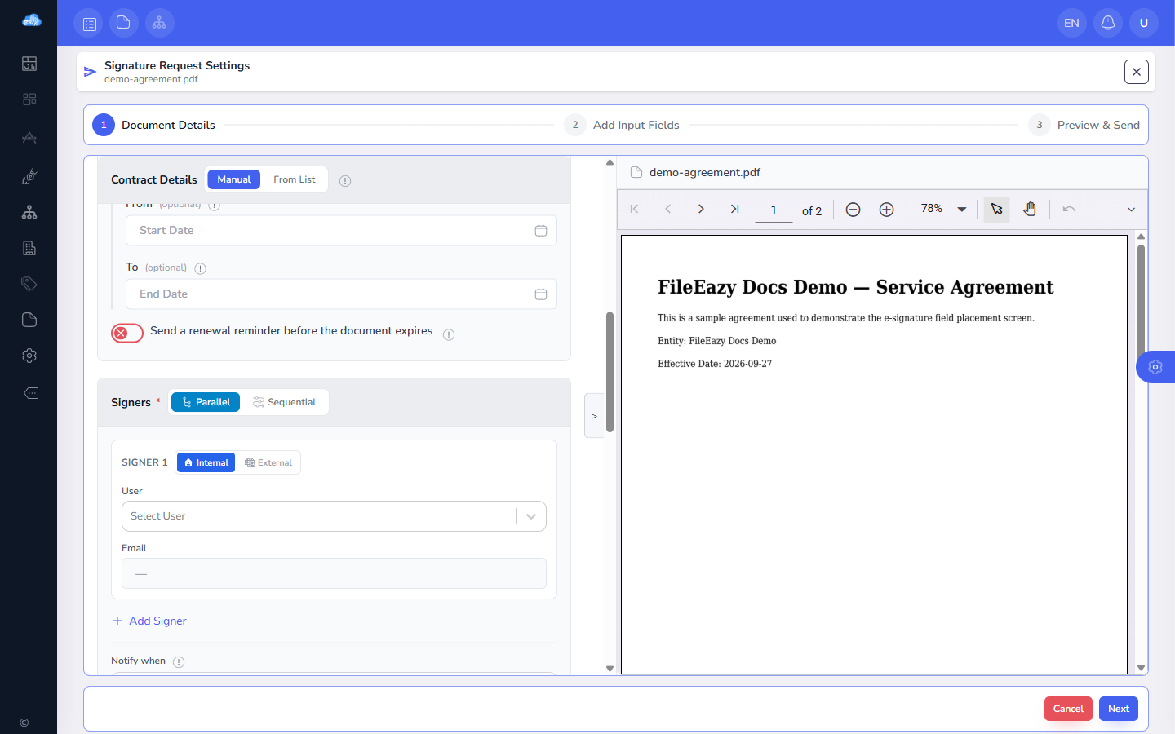This screenshot has height=734, width=1175.
Task: Close the Signature Request Settings panel
Action: click(1136, 72)
